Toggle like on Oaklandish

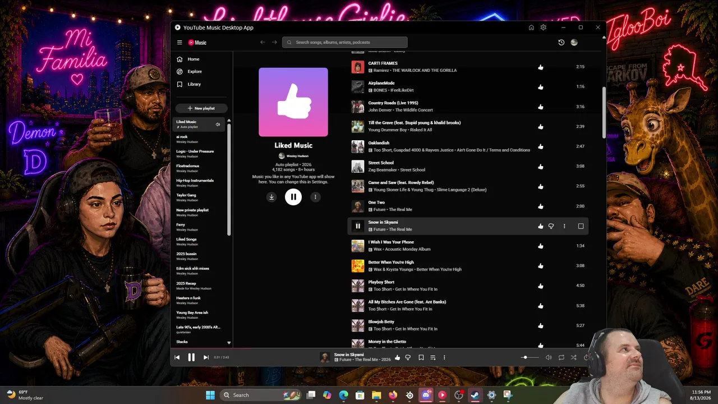tap(541, 146)
